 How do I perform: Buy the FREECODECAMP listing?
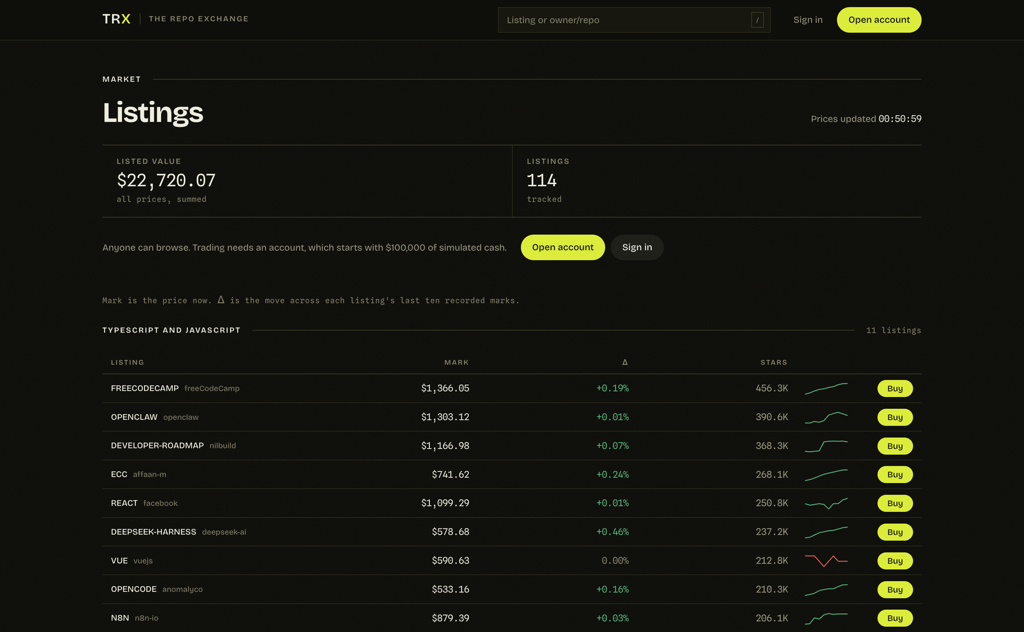tap(895, 388)
